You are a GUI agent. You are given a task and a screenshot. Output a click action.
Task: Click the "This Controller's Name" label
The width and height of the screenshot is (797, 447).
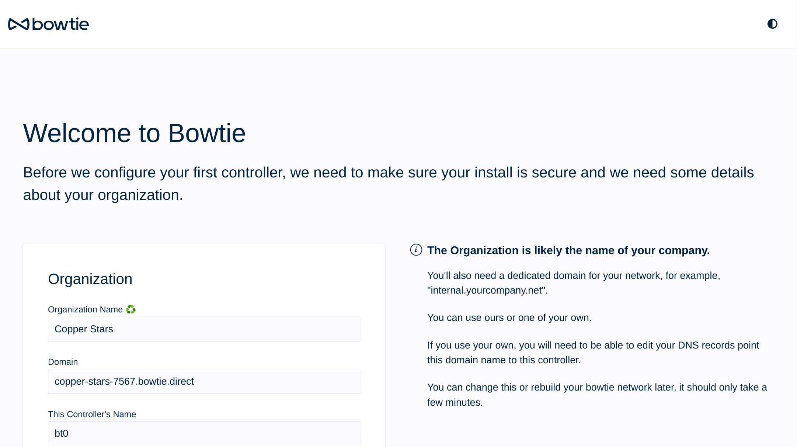click(x=92, y=414)
